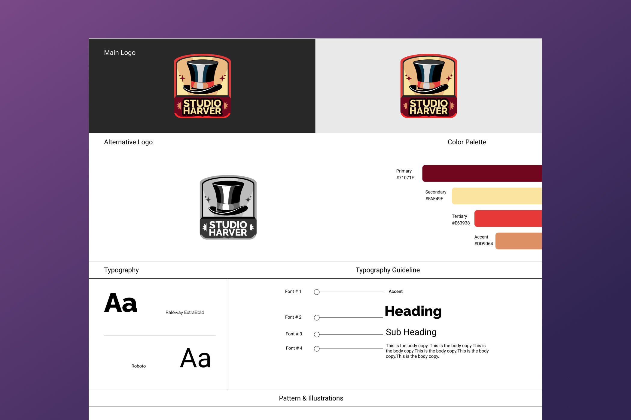This screenshot has height=420, width=631.
Task: Click the Main Logo label
Action: click(x=120, y=53)
